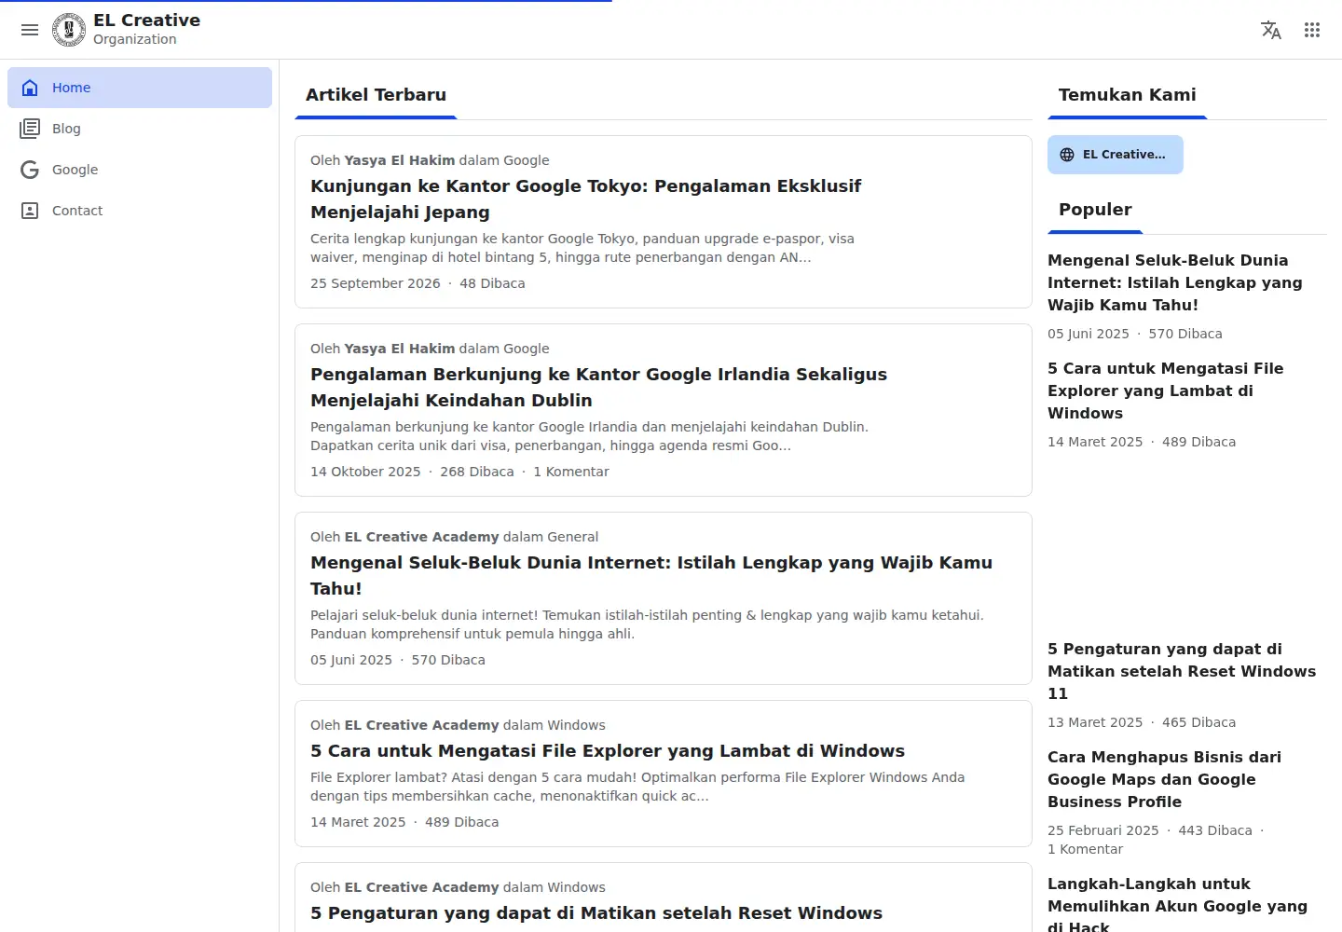This screenshot has width=1342, height=932.
Task: Select the Temukan Kami heading
Action: [1127, 95]
